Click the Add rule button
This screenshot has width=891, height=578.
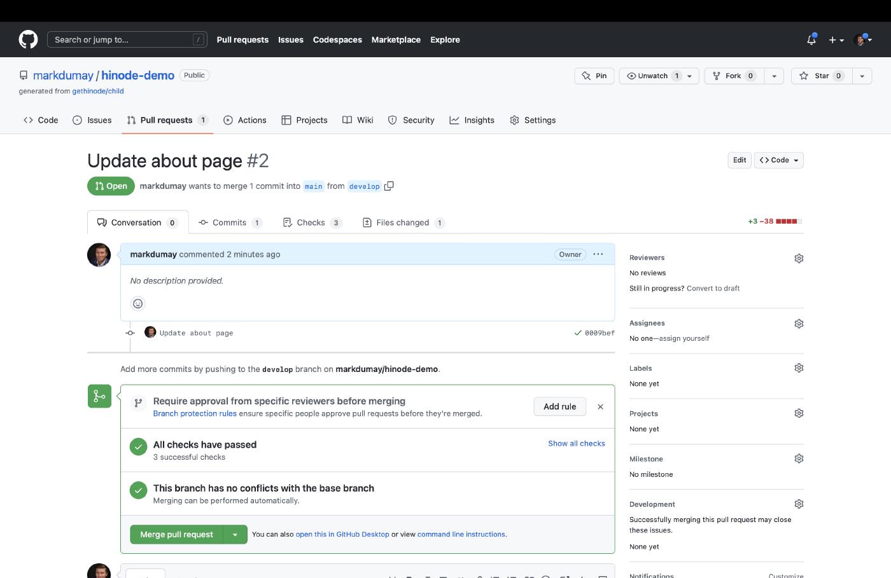(x=560, y=406)
